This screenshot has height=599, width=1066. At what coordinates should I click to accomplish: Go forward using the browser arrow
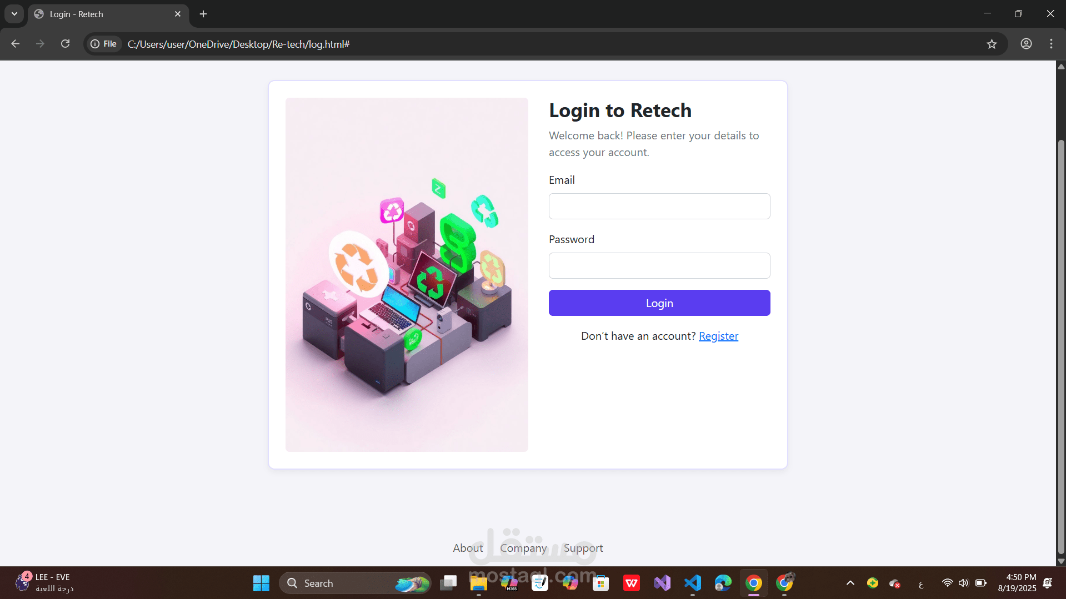(40, 44)
